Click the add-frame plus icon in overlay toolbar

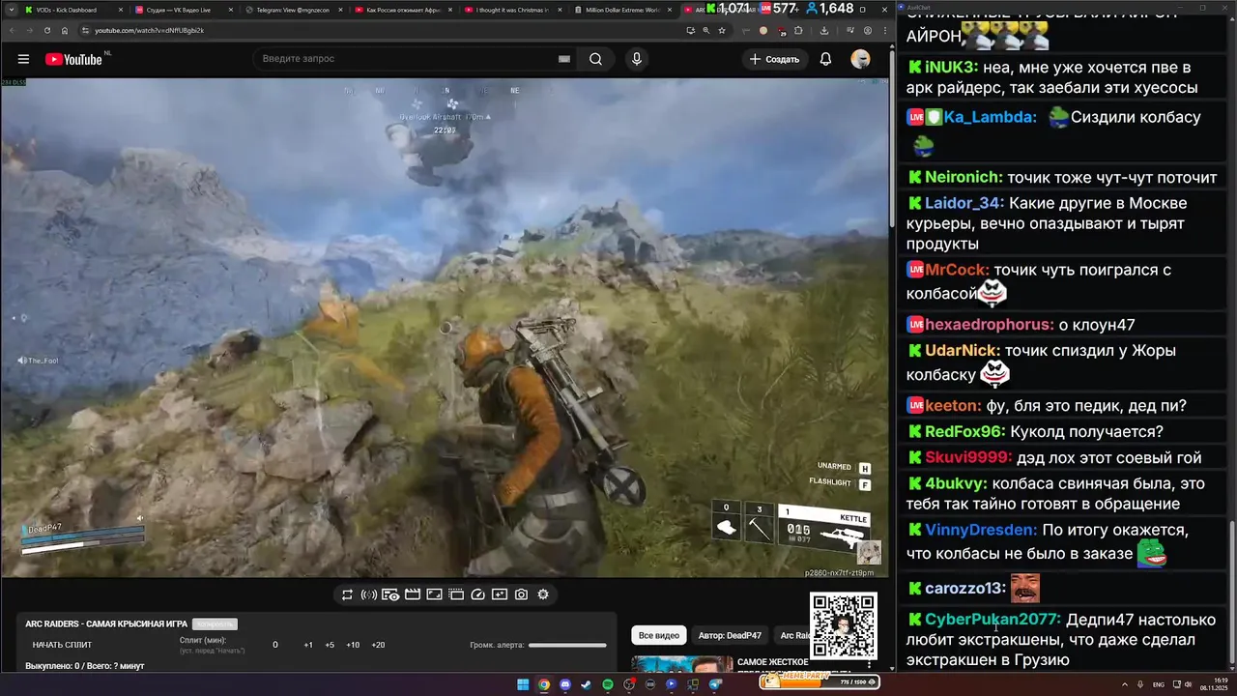click(500, 594)
